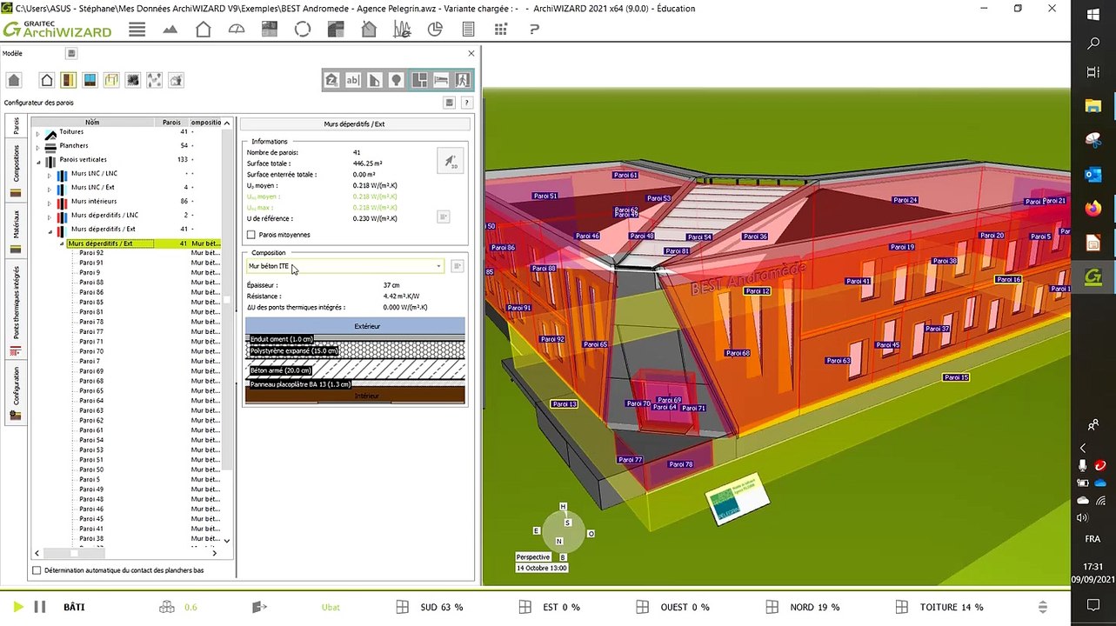
Task: Select Paroi 92 in the wall list
Action: [x=90, y=253]
